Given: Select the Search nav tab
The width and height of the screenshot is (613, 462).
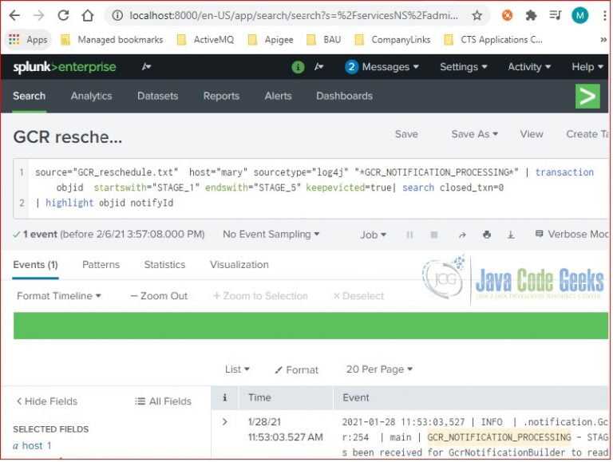Looking at the screenshot, I should [29, 97].
